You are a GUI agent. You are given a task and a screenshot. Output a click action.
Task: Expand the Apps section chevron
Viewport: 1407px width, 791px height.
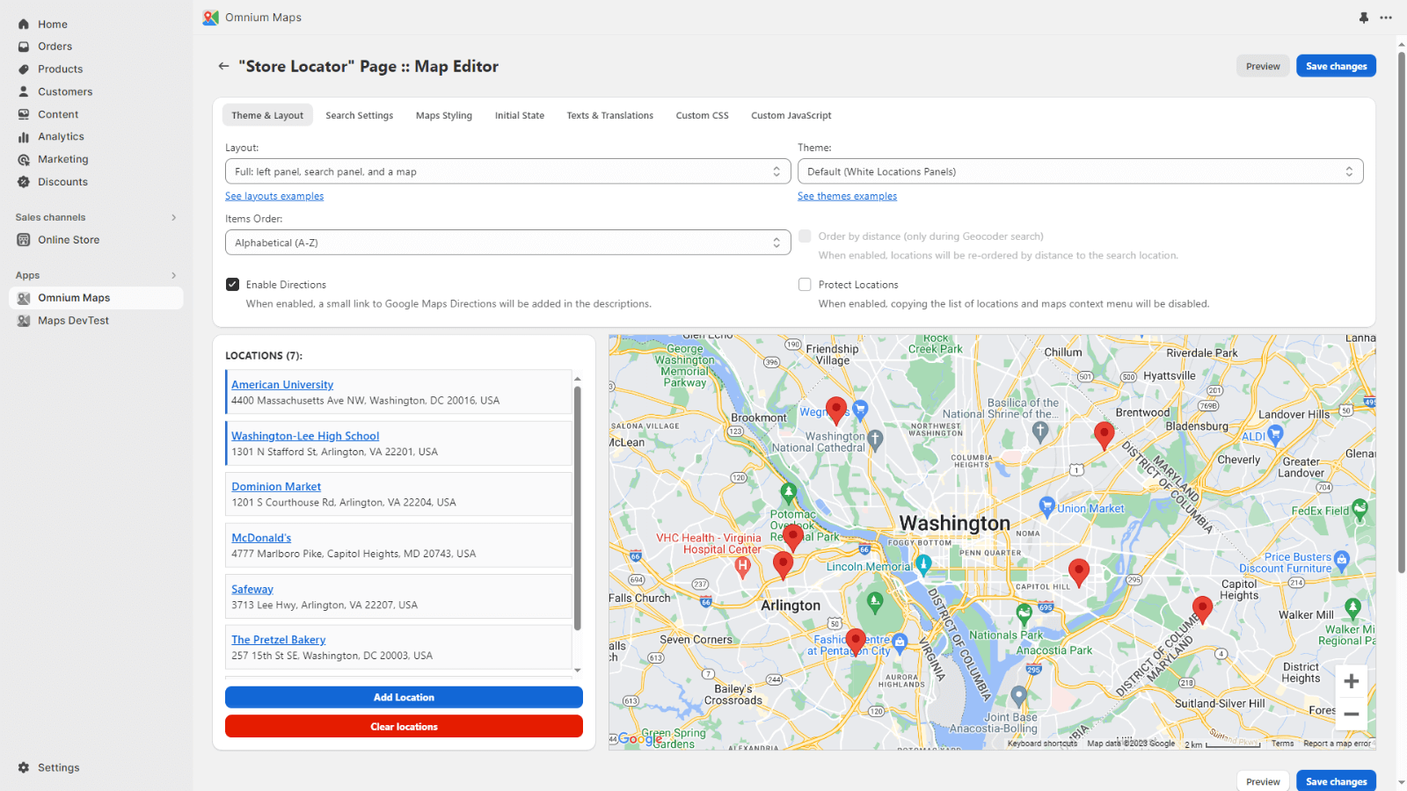coord(173,275)
